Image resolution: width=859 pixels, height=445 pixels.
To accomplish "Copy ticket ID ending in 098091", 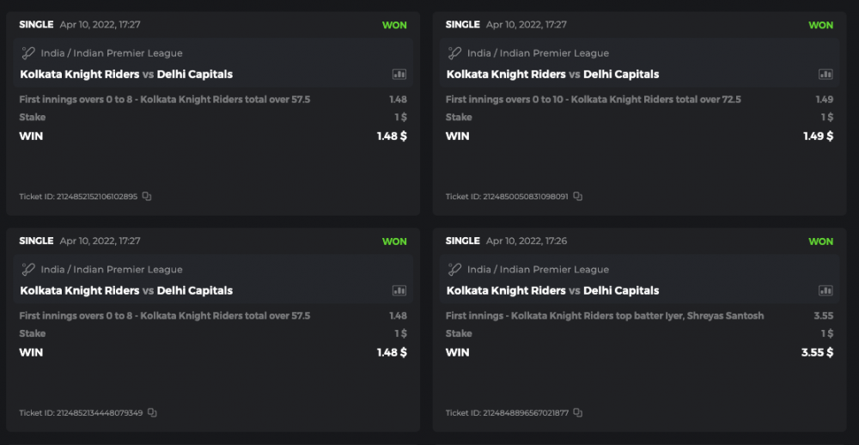I will (x=577, y=197).
